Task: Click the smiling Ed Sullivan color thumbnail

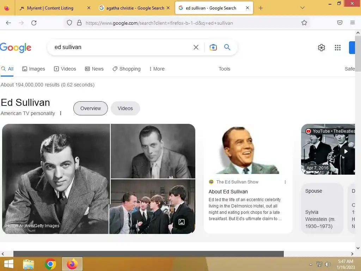Action: point(247,150)
